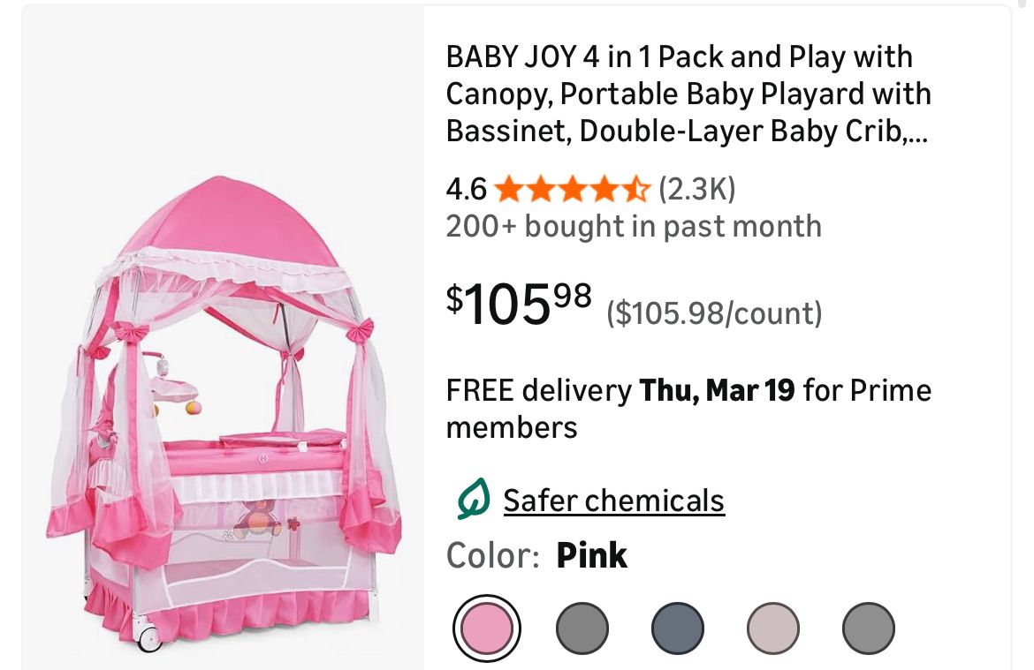Open the Safer chemicals link

pyautogui.click(x=613, y=501)
